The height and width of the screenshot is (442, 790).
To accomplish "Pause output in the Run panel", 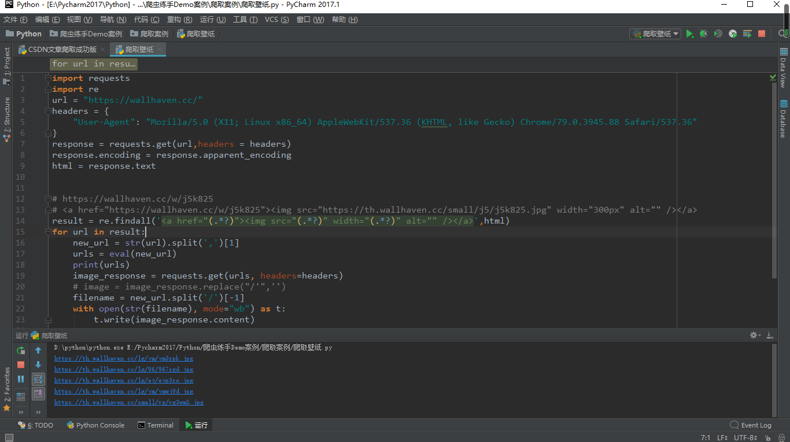I will coord(21,379).
